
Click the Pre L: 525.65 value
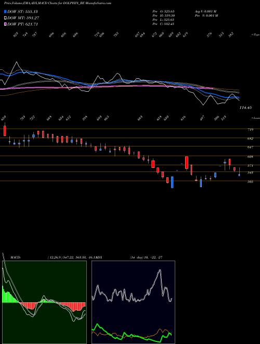[x=163, y=20]
